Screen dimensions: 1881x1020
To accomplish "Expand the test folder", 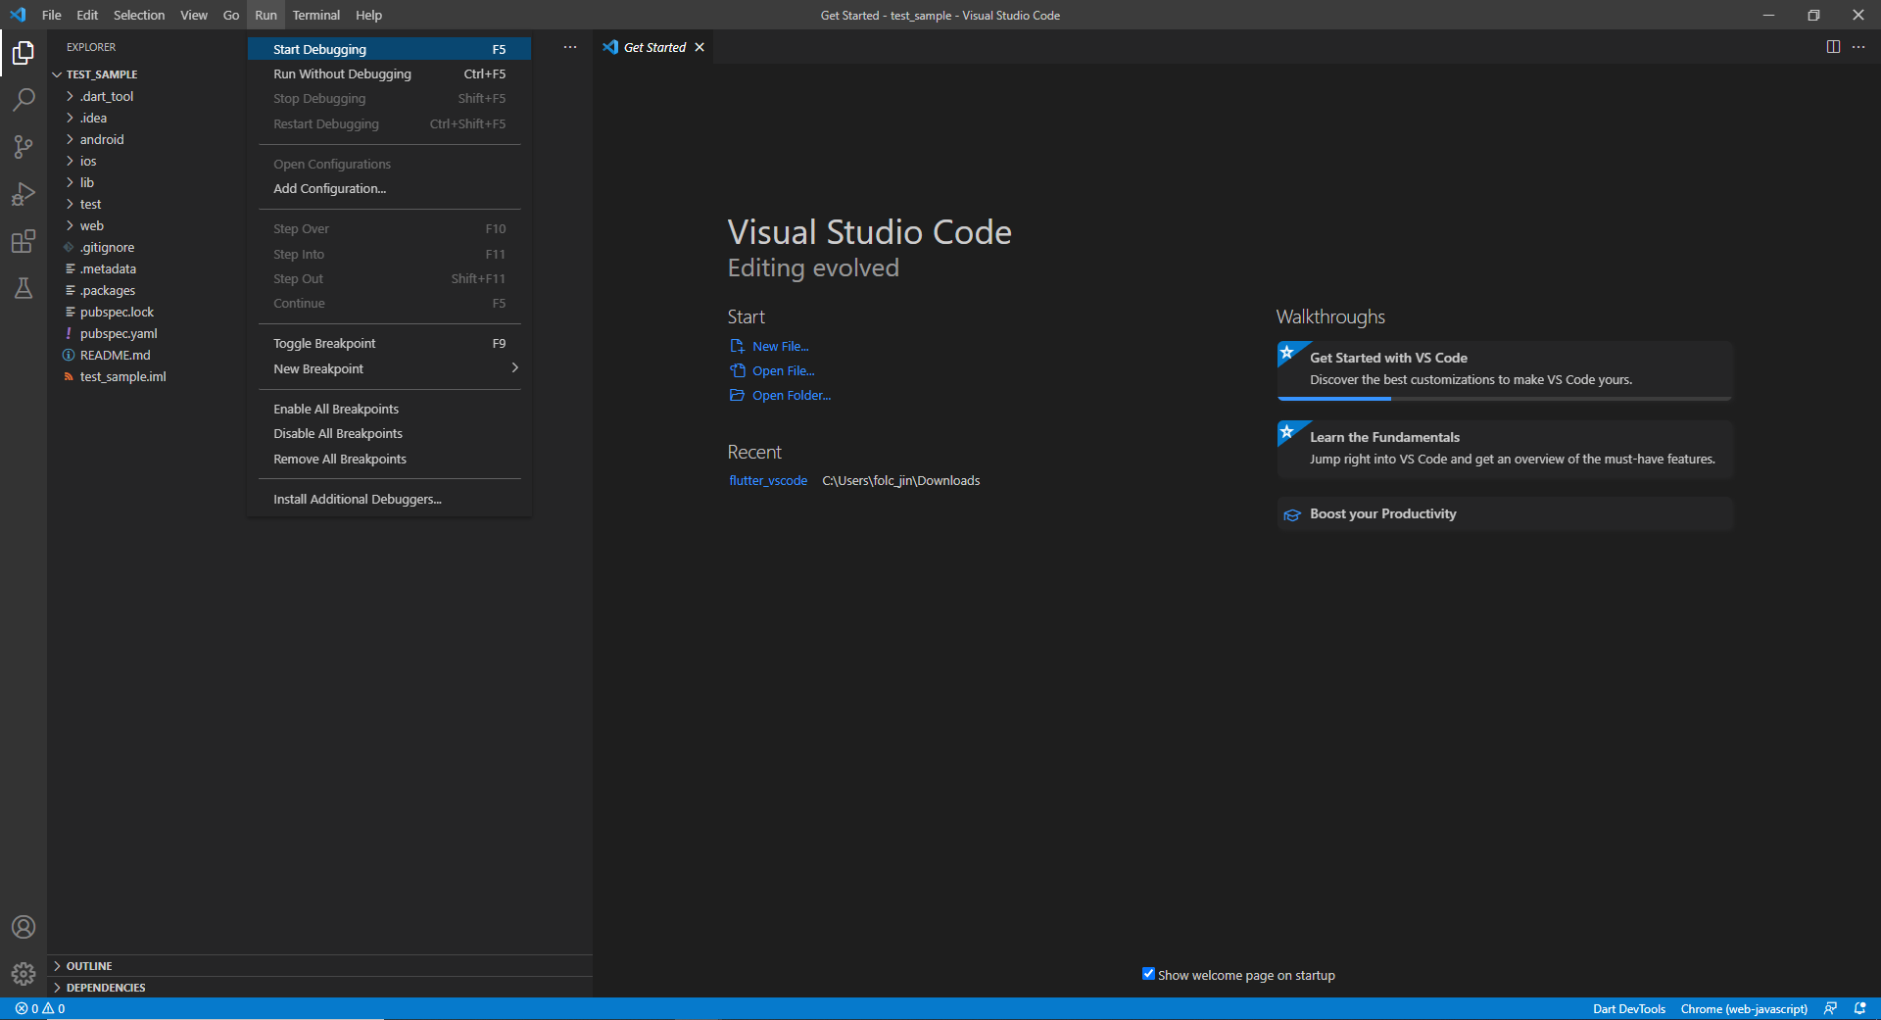I will pyautogui.click(x=70, y=204).
